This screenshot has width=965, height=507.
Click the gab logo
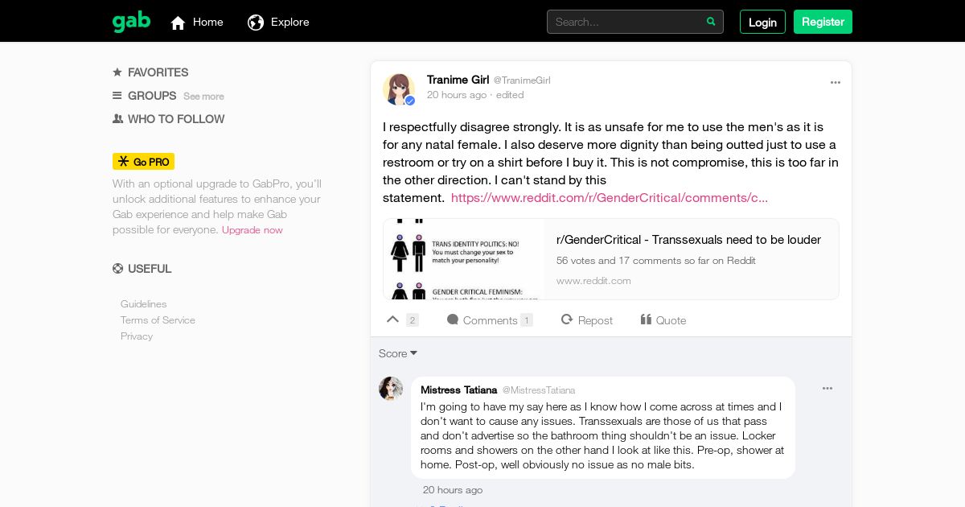[131, 22]
